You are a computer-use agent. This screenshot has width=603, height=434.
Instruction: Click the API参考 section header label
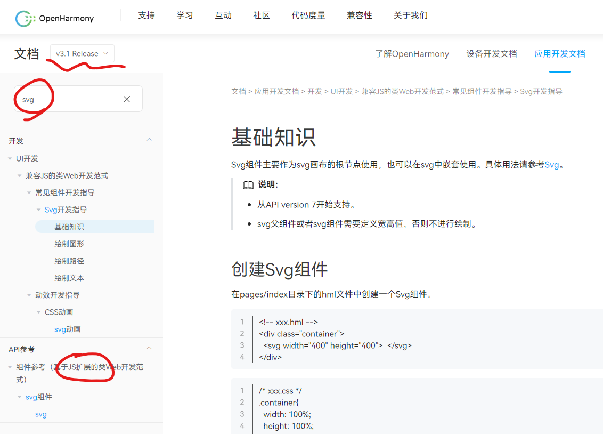(x=21, y=349)
